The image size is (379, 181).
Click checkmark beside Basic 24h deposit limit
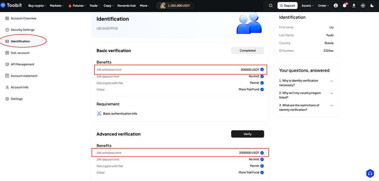tap(262, 76)
